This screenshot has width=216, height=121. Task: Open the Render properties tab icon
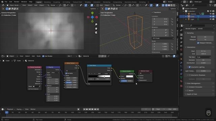tap(181, 35)
